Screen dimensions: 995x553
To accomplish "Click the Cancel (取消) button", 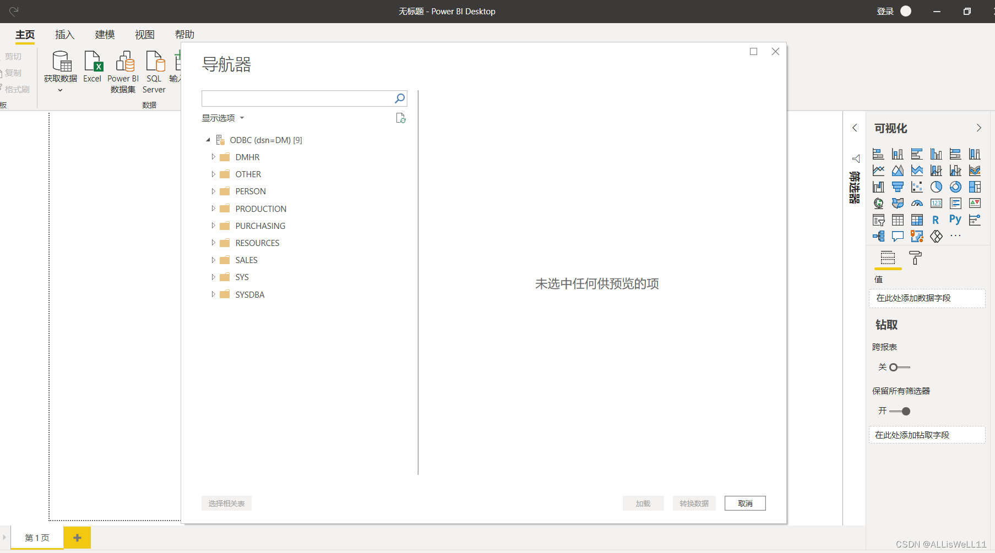I will 745,503.
